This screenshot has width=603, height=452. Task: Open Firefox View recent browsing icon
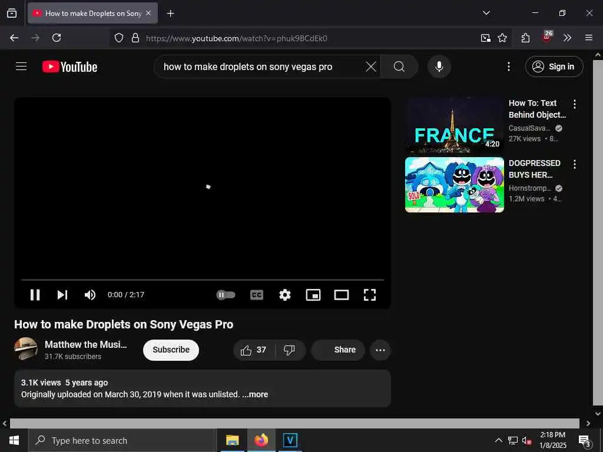click(x=12, y=13)
